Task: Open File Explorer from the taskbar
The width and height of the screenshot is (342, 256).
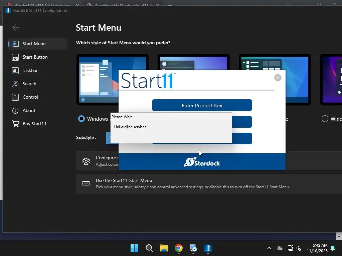Action: (164, 248)
